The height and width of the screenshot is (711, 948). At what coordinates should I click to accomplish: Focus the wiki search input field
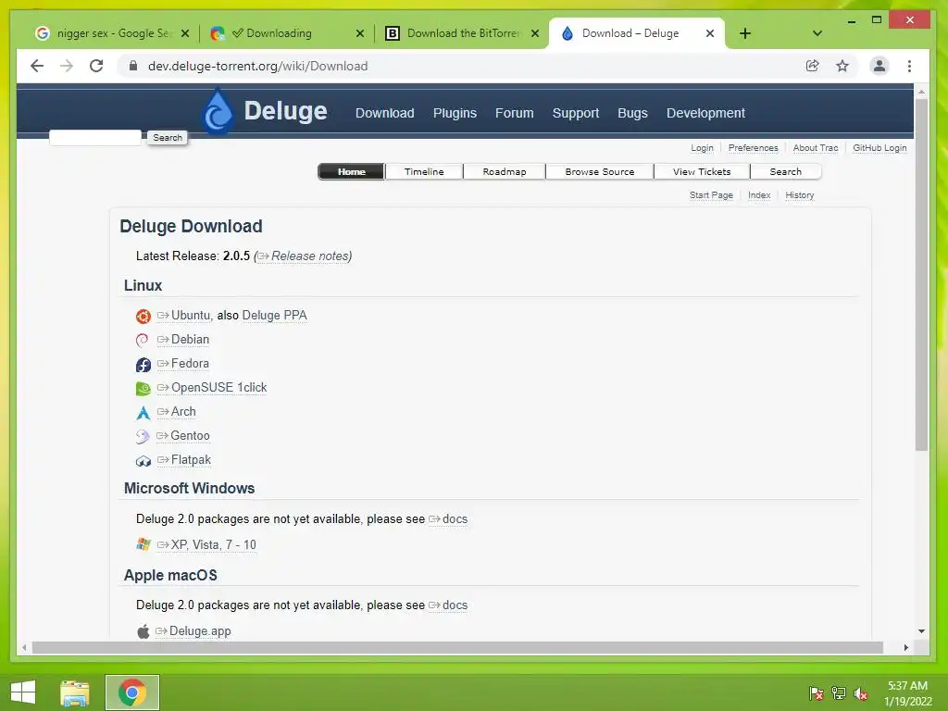(95, 138)
